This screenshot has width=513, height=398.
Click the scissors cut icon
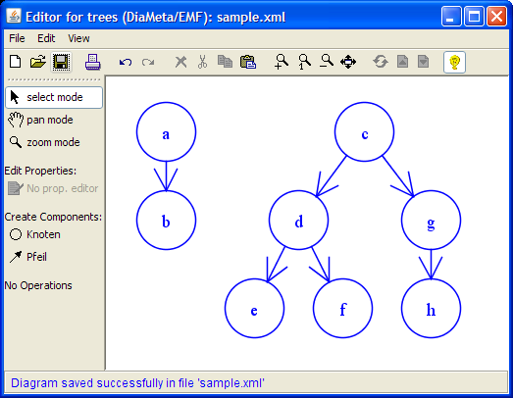(x=202, y=62)
